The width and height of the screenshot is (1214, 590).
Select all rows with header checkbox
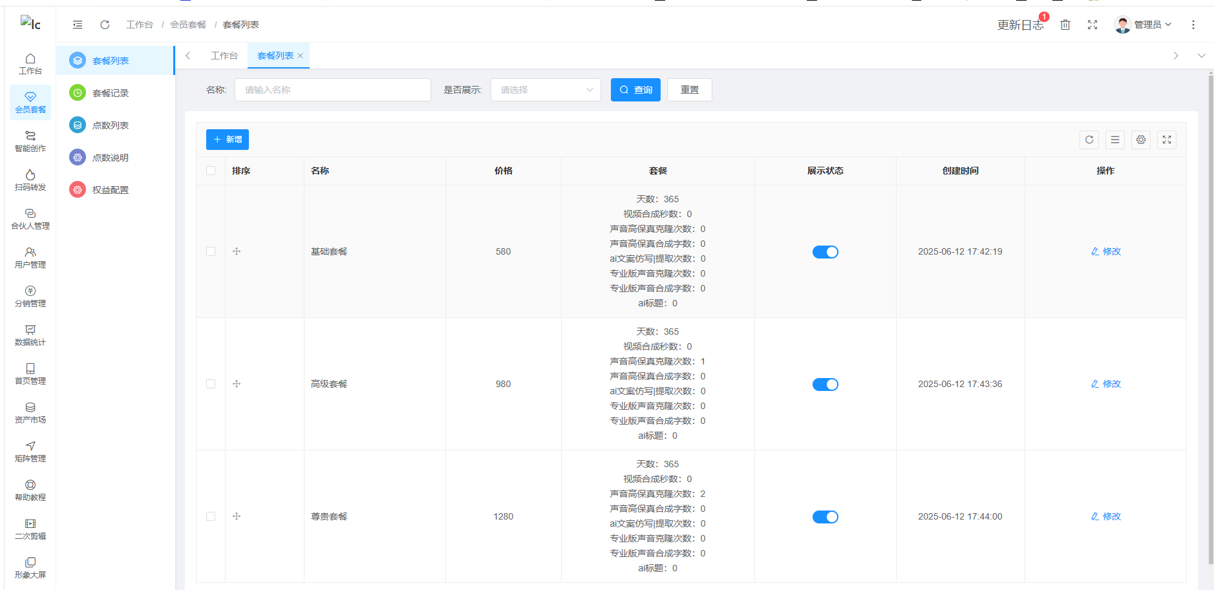(x=211, y=171)
